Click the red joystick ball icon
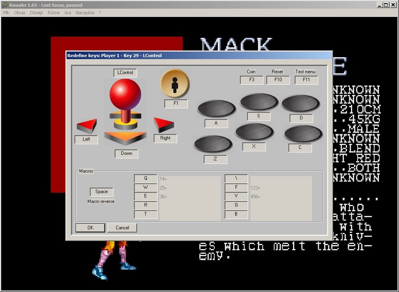Image resolution: width=399 pixels, height=292 pixels. coord(125,95)
